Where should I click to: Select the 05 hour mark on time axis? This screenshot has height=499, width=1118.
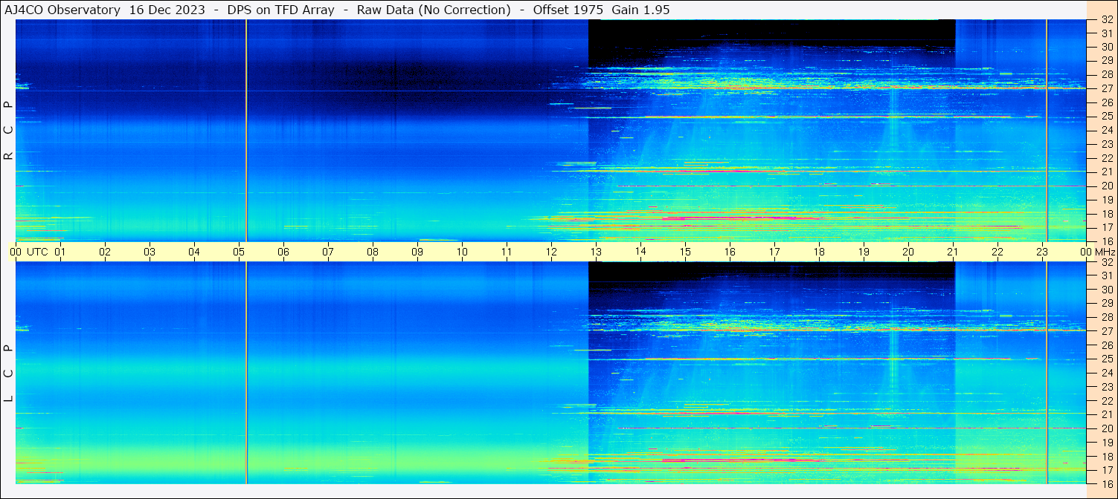(x=239, y=252)
